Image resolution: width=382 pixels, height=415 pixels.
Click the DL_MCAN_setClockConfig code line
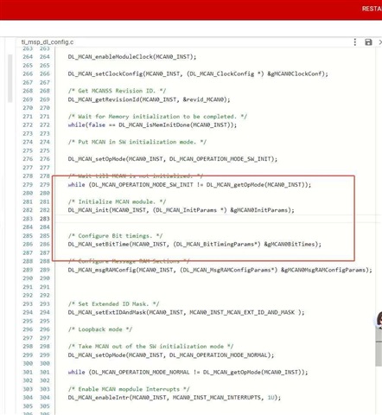(198, 73)
